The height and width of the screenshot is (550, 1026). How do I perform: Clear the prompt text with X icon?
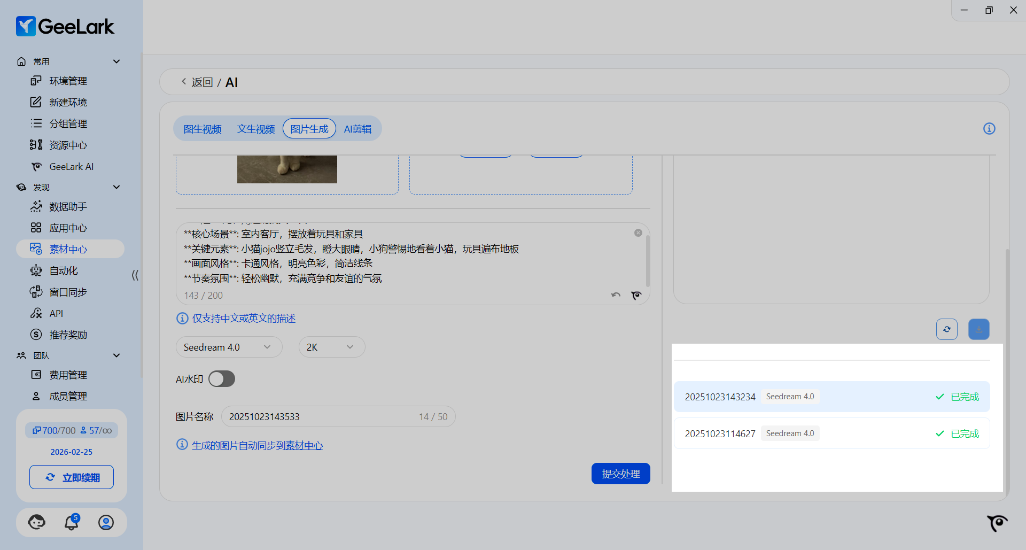(638, 233)
